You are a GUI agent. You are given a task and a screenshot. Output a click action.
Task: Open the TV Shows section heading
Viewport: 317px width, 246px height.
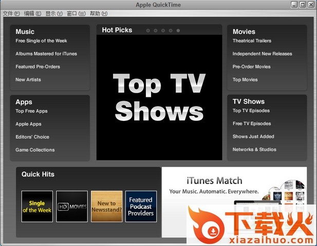(249, 101)
